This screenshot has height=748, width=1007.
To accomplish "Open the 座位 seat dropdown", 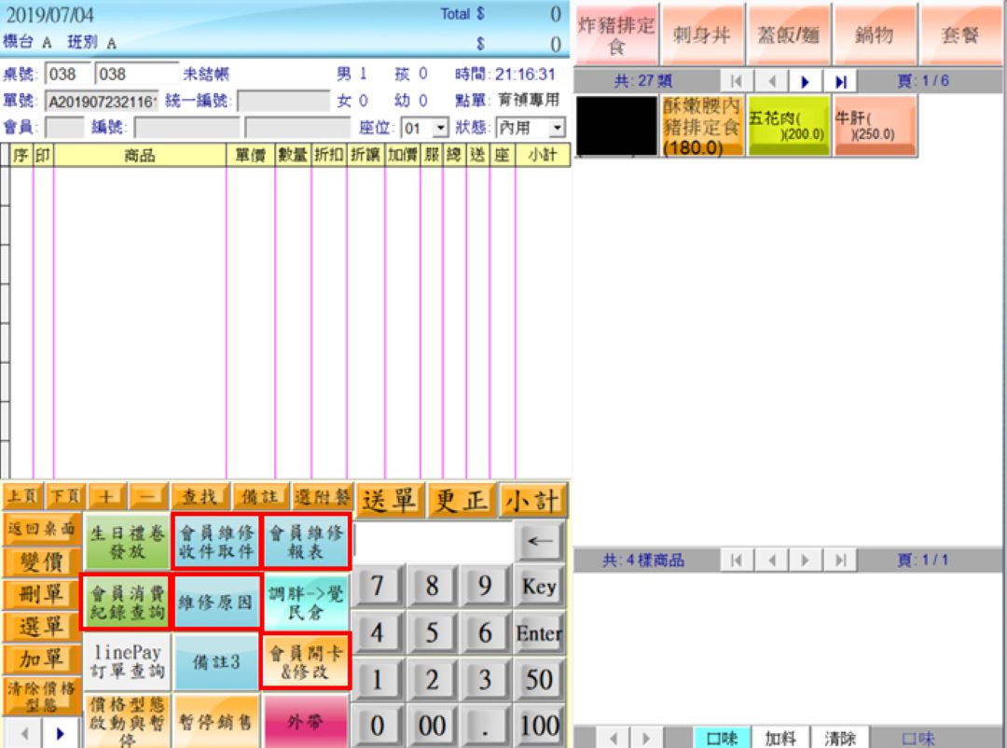I will click(441, 128).
